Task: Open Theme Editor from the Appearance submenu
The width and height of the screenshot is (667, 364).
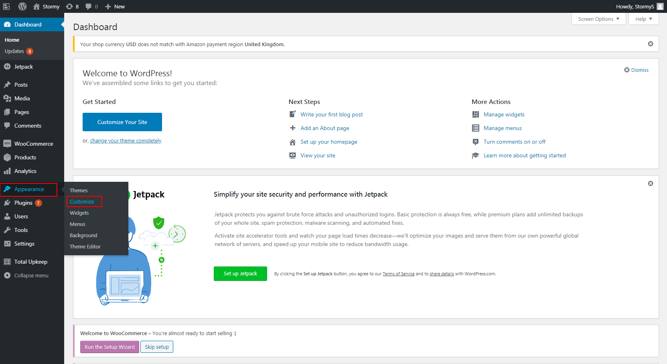Action: click(85, 246)
